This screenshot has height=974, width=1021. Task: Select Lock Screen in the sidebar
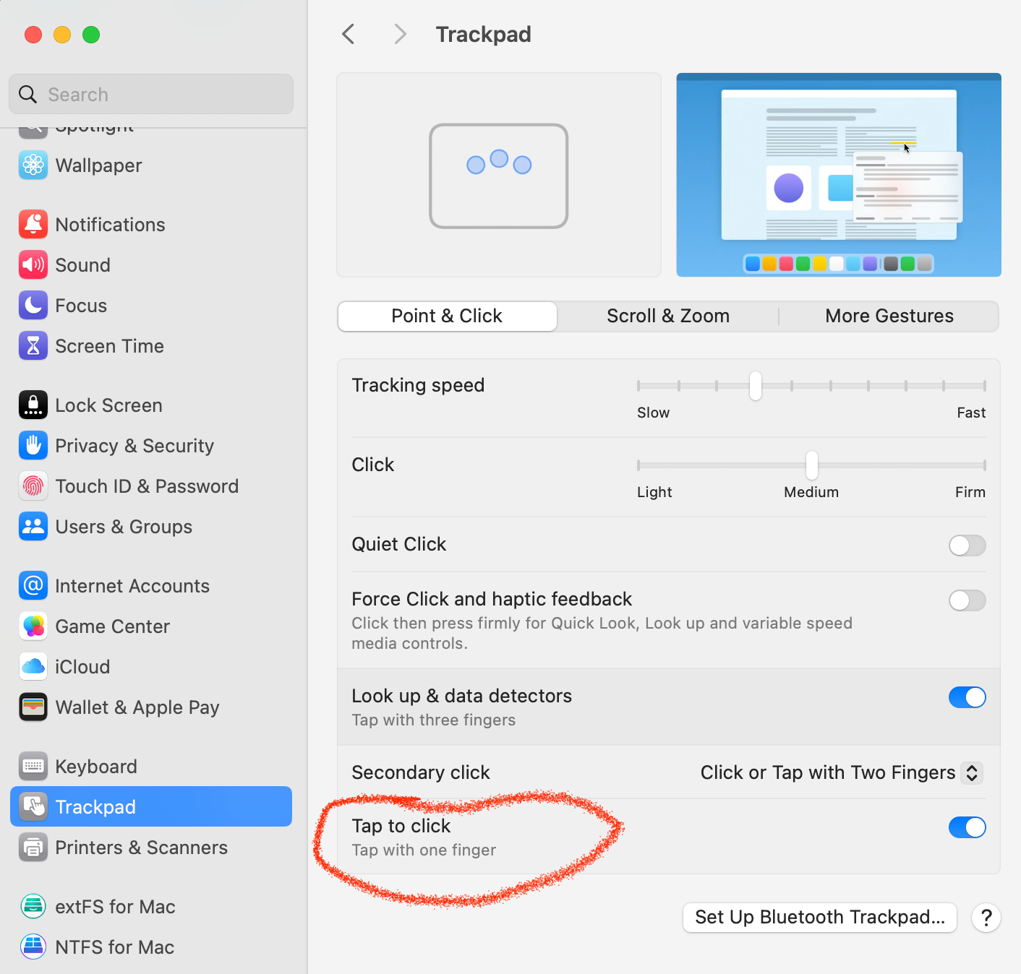pos(151,405)
